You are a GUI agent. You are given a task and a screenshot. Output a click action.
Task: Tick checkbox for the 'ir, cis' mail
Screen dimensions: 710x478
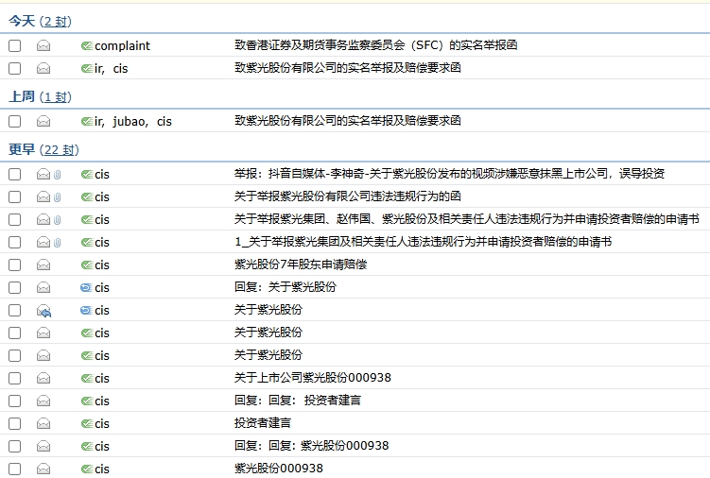(14, 68)
